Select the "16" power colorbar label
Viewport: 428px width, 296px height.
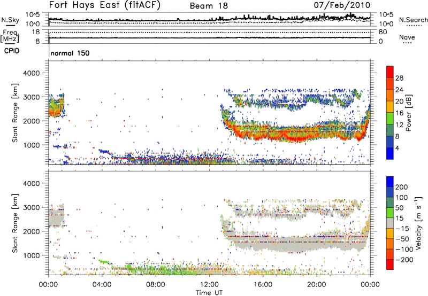point(399,113)
